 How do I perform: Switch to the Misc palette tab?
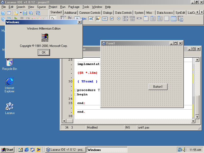149,13
